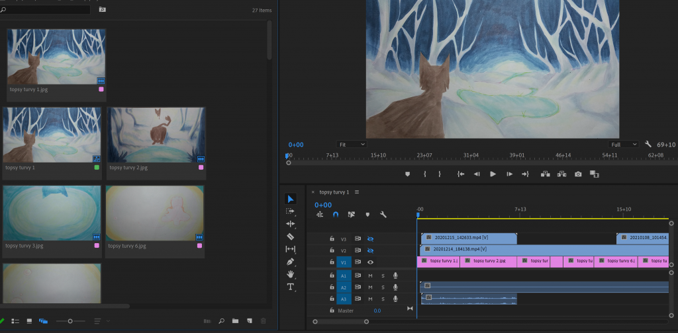This screenshot has width=678, height=333.
Task: Toggle V2 track output eye
Action: click(370, 250)
